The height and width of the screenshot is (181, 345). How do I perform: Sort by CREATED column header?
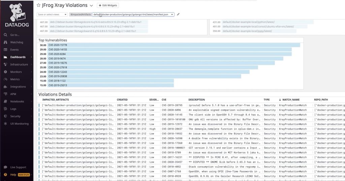click(122, 100)
